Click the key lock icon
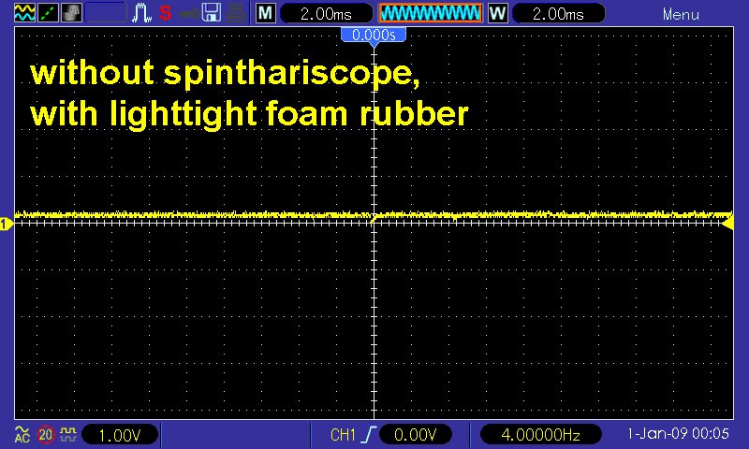 point(188,14)
